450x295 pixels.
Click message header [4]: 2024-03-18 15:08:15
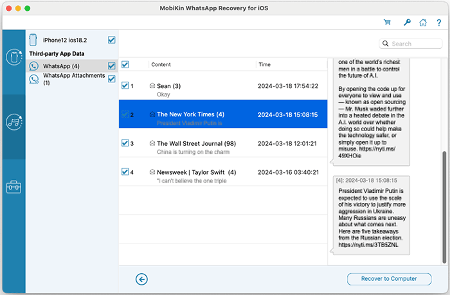click(x=367, y=181)
